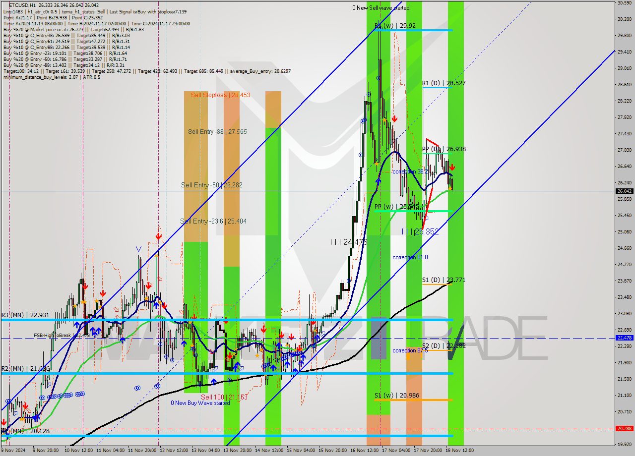Click the 27.820 price axis value

(624, 117)
